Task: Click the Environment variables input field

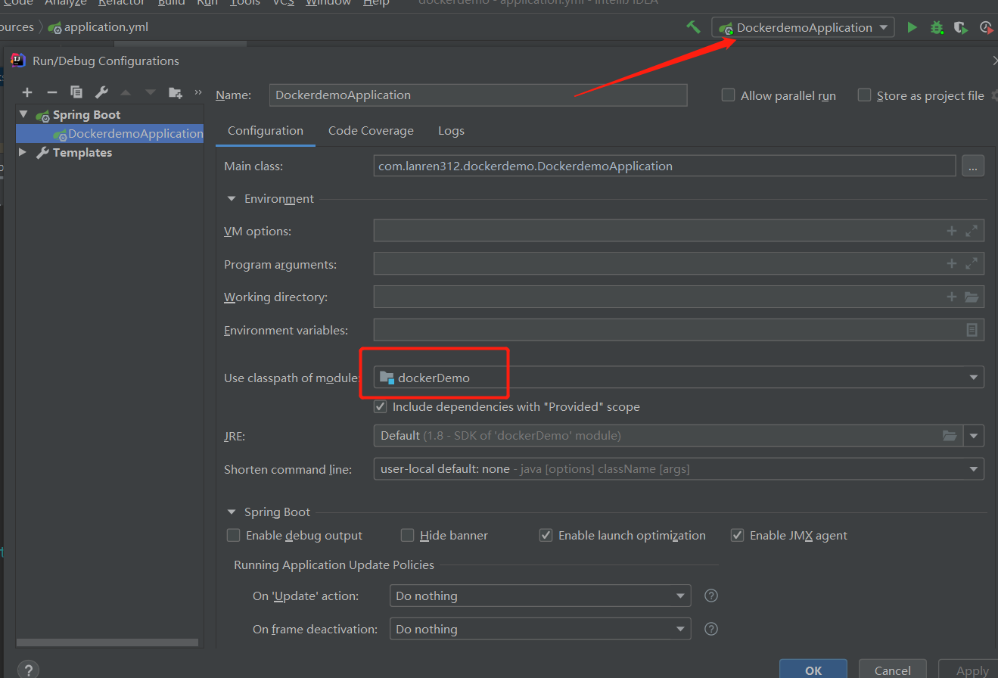Action: pos(679,330)
